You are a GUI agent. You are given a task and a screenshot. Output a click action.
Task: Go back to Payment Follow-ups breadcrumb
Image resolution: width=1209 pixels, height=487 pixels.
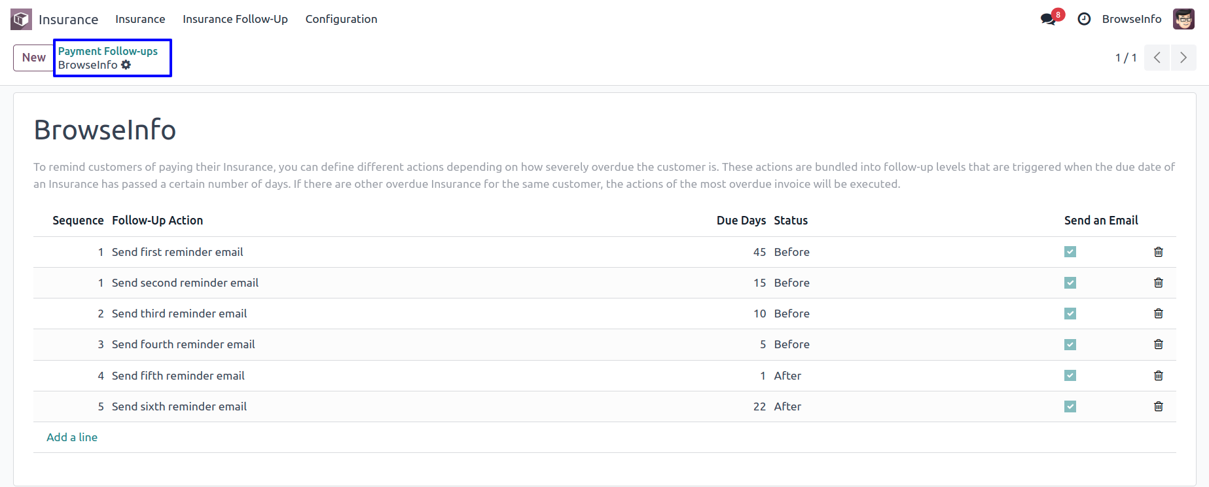[108, 51]
